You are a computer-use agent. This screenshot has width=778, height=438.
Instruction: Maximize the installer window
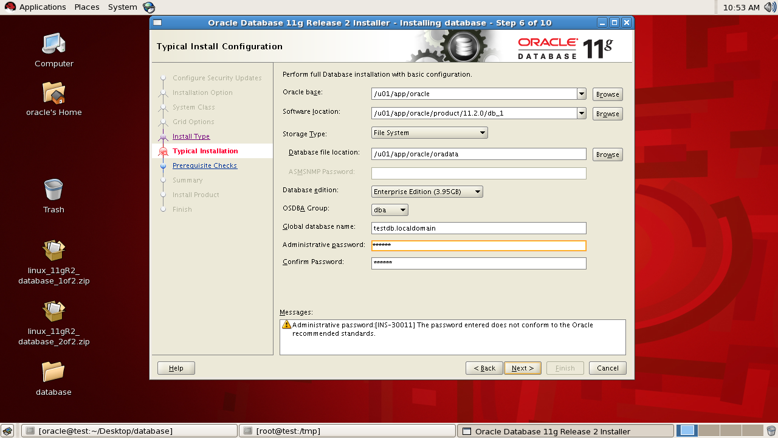614,23
